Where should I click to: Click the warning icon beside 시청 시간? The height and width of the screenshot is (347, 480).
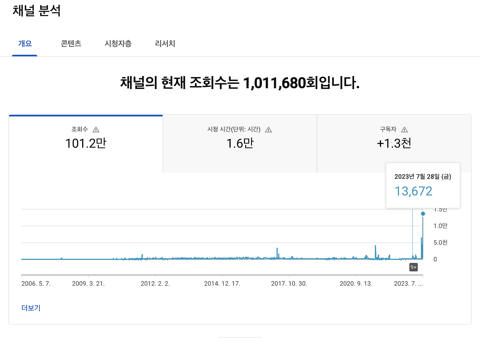[x=268, y=129]
